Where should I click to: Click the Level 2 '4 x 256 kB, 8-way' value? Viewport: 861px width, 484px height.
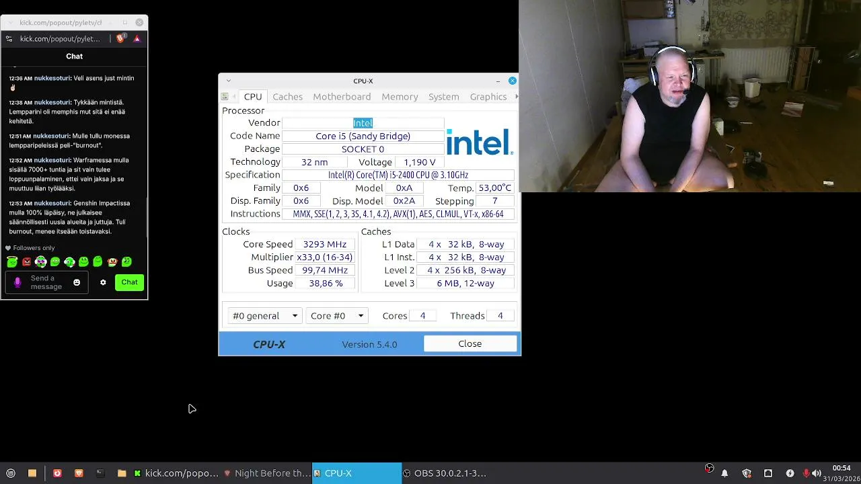tap(465, 270)
